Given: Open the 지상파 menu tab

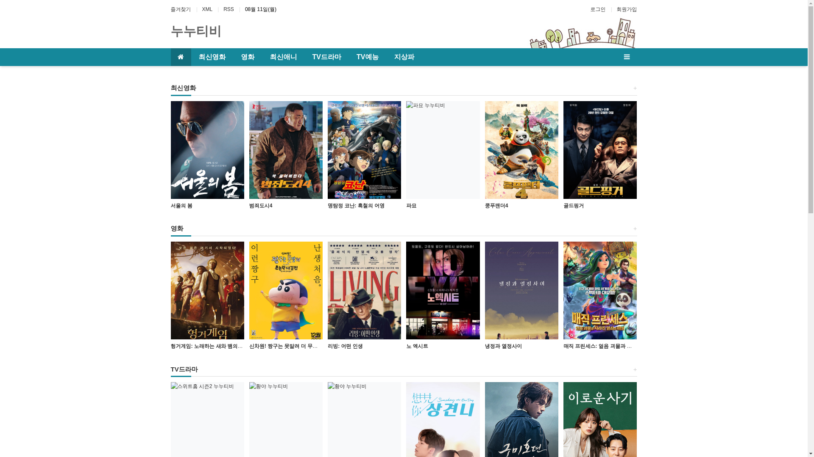Looking at the screenshot, I should (x=404, y=57).
